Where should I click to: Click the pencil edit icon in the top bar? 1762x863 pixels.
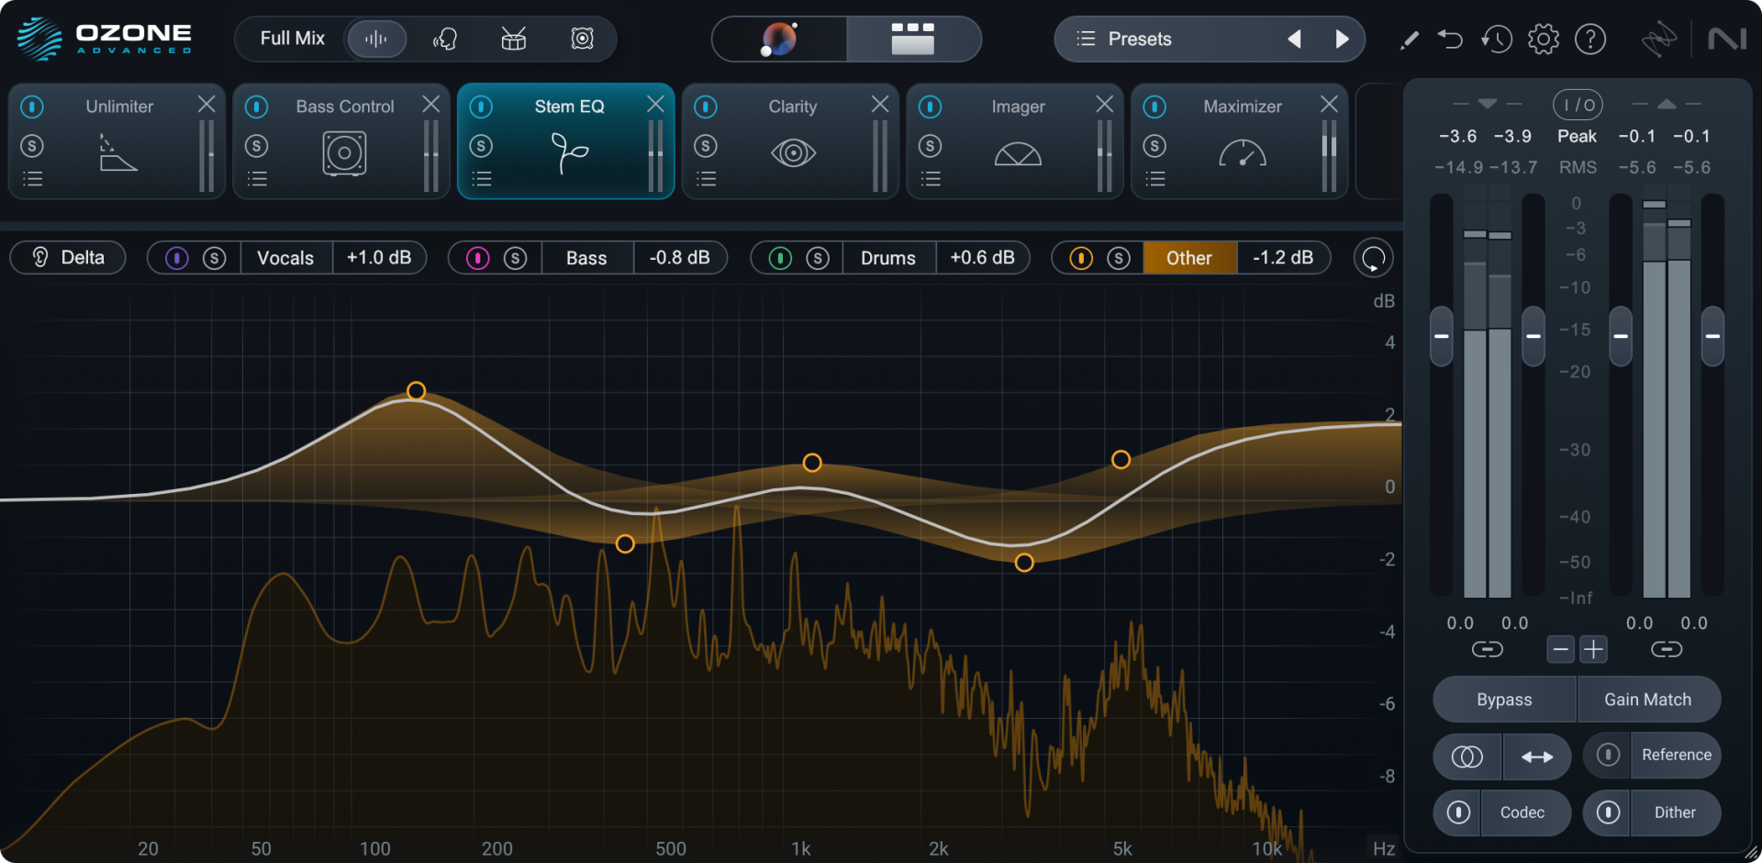click(1409, 40)
